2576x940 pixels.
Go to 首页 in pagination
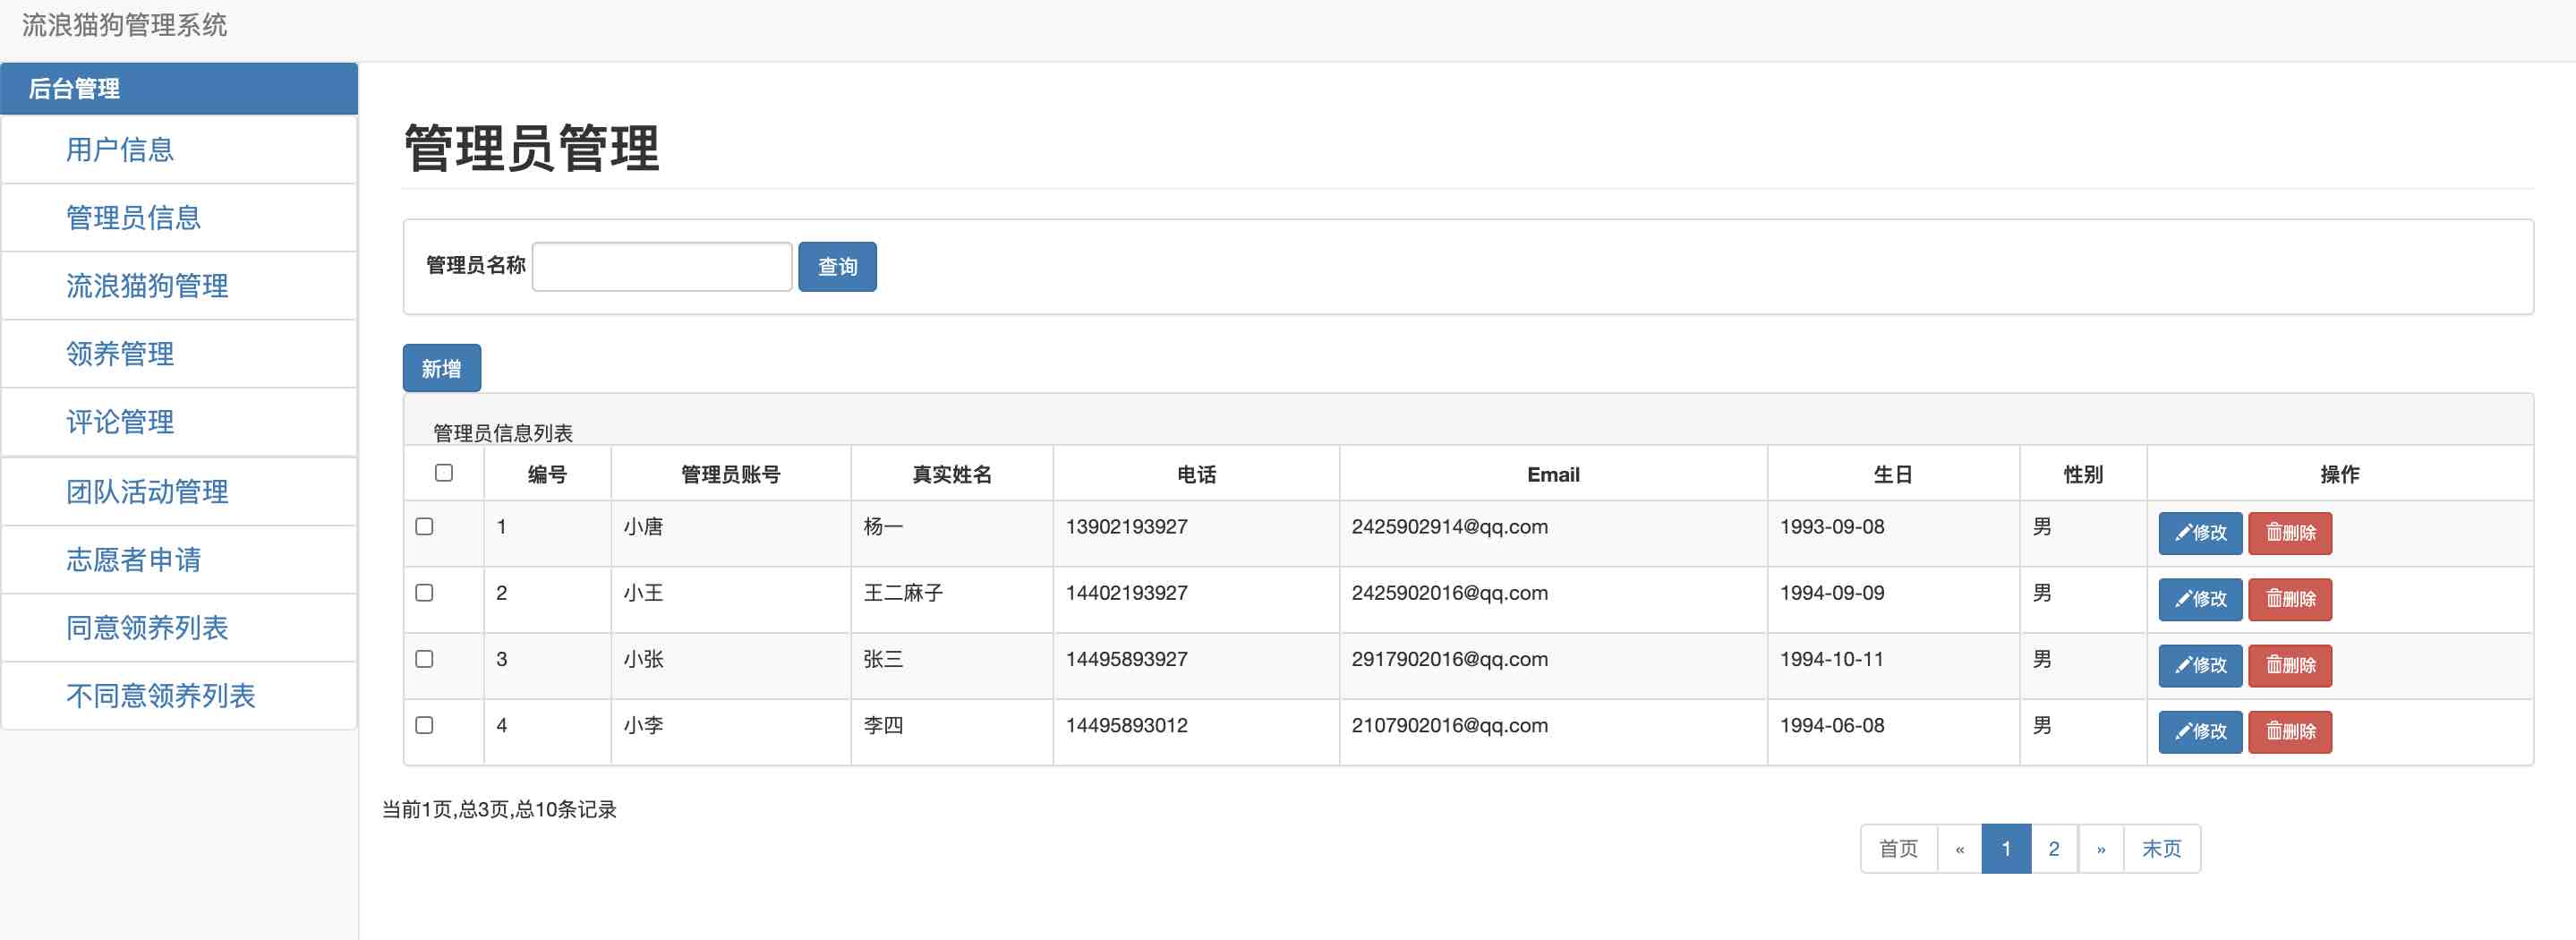point(1898,849)
